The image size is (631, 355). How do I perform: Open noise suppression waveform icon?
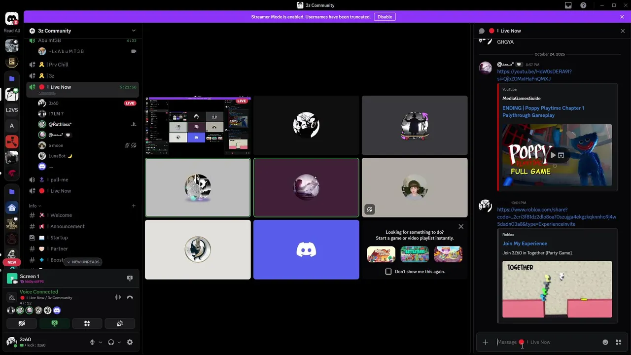(118, 297)
